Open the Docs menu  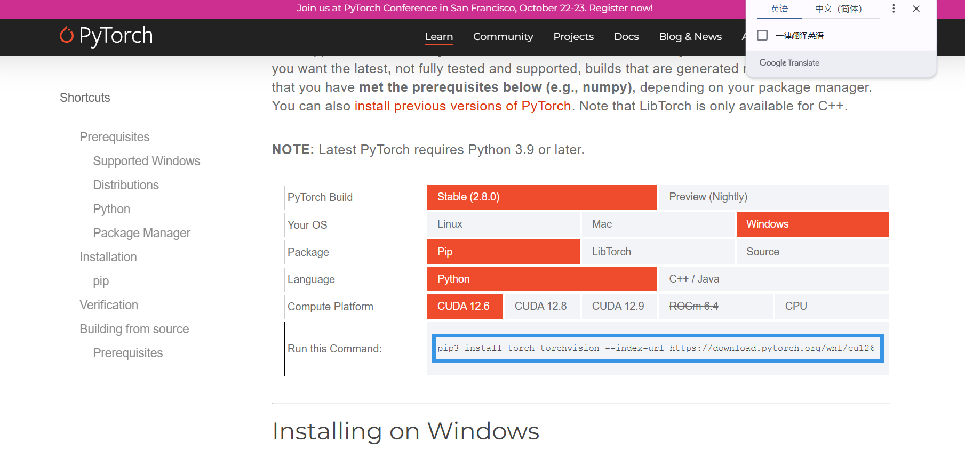(x=626, y=37)
